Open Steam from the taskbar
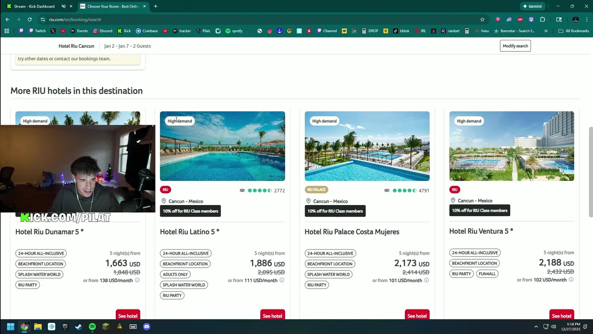 pyautogui.click(x=78, y=327)
